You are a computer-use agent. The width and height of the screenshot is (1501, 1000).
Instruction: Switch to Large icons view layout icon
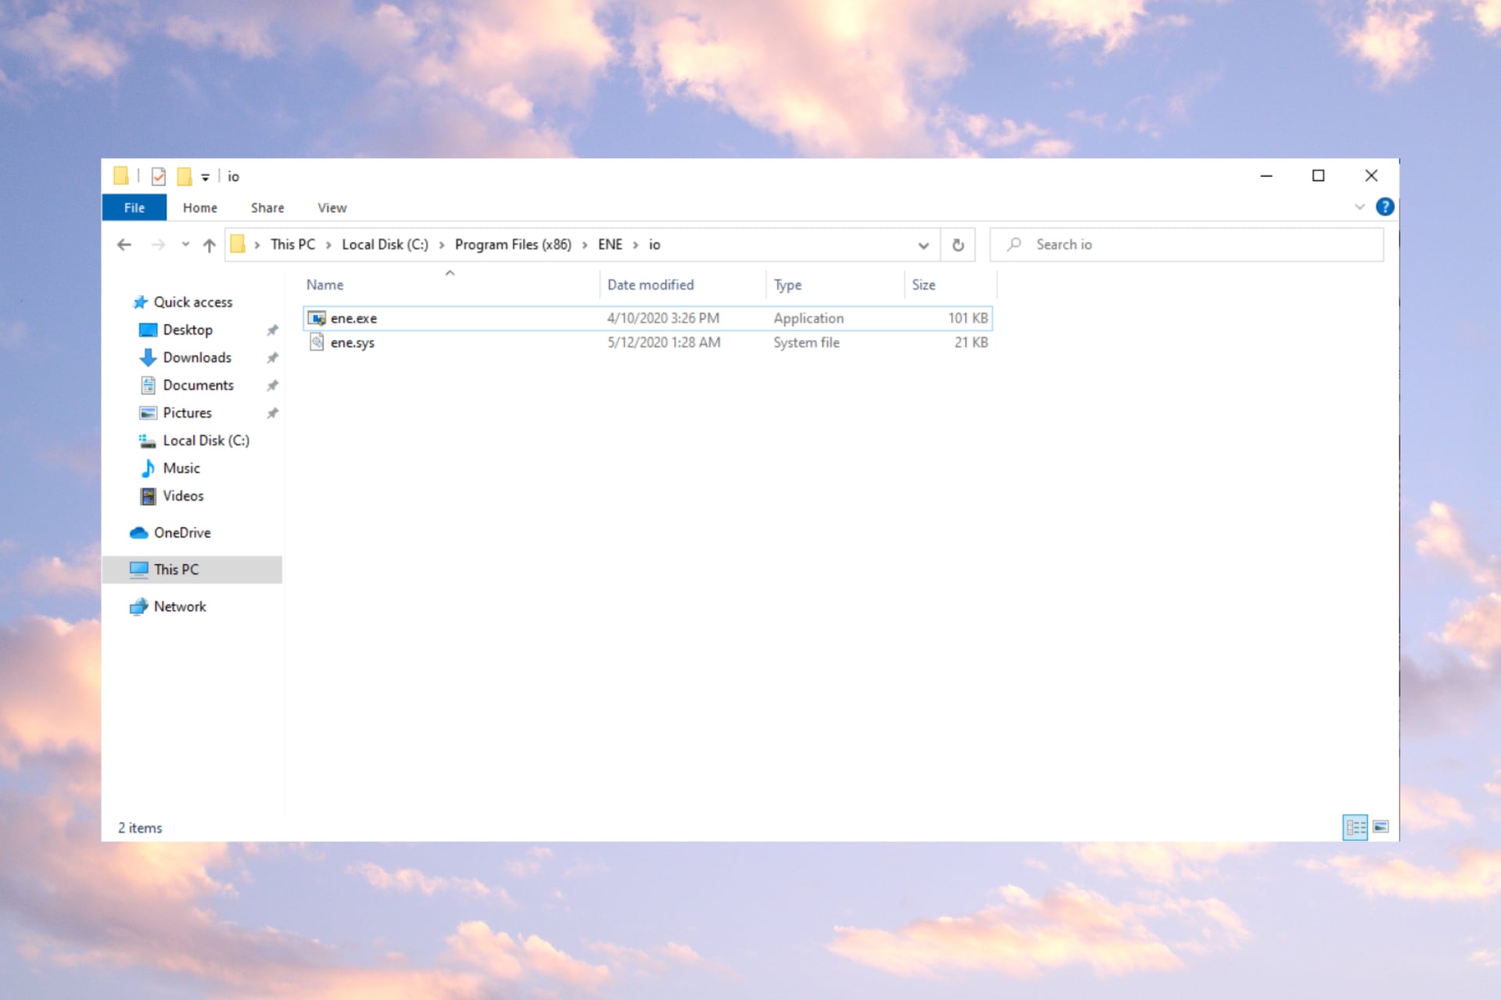coord(1381,827)
